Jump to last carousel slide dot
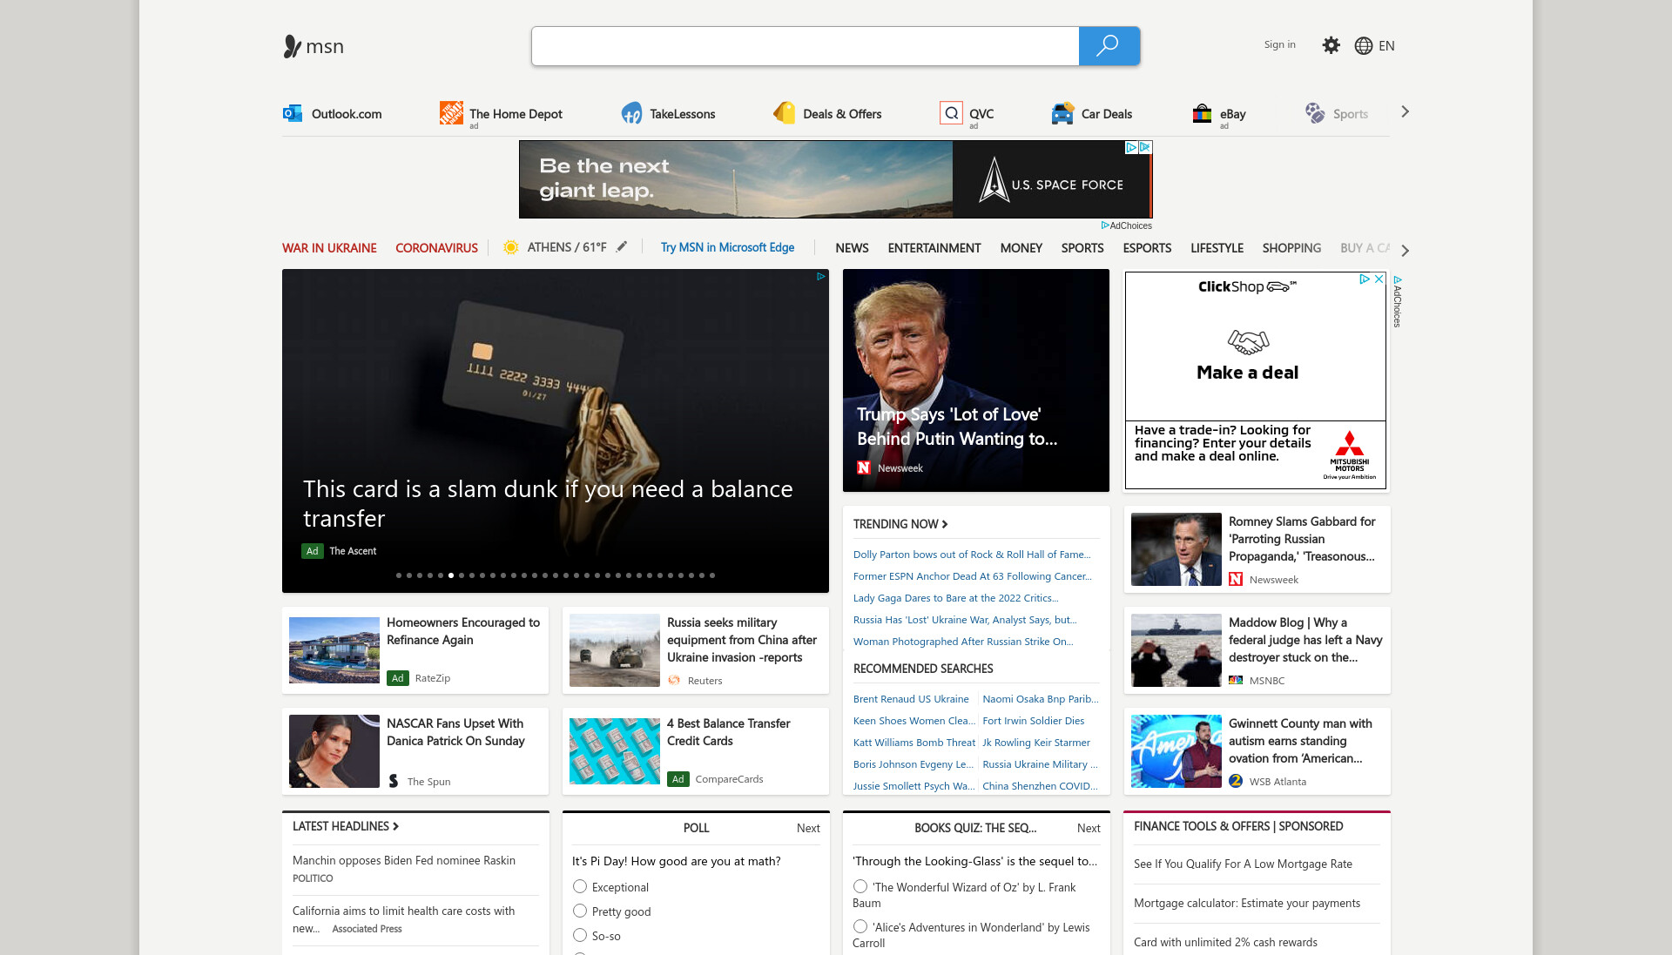 (712, 575)
